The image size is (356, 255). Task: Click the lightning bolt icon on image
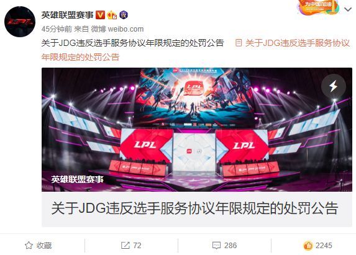pos(334,86)
